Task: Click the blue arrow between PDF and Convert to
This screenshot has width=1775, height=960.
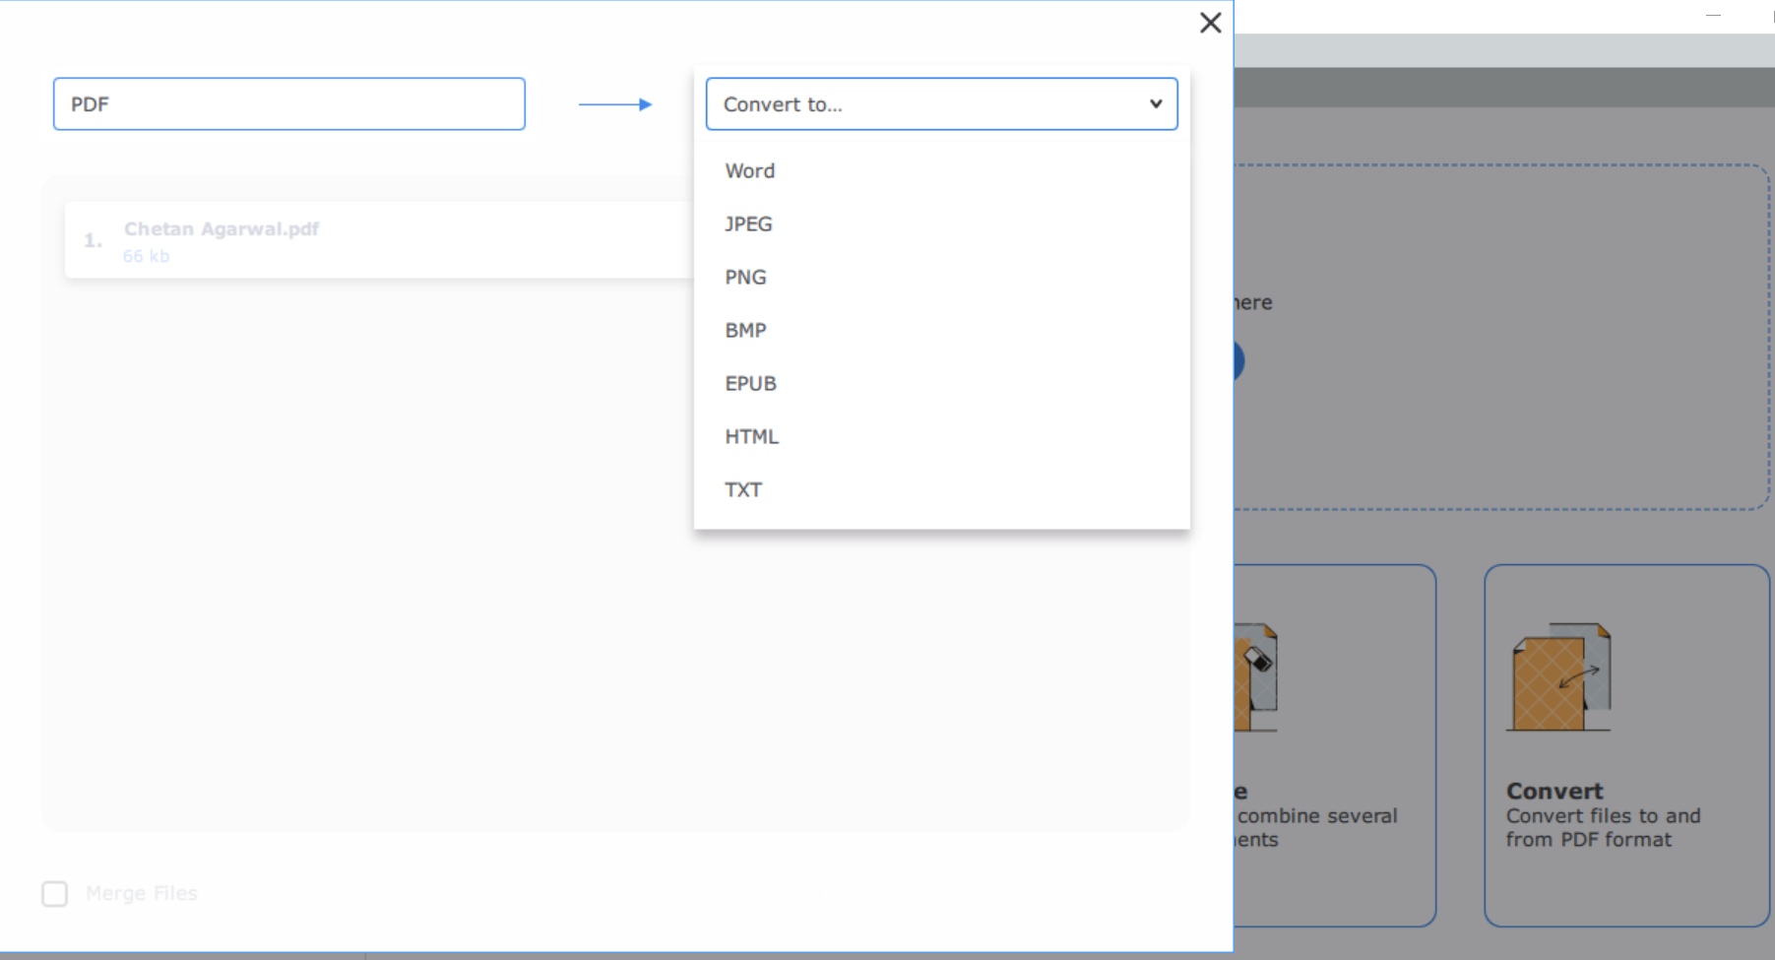Action: point(614,103)
